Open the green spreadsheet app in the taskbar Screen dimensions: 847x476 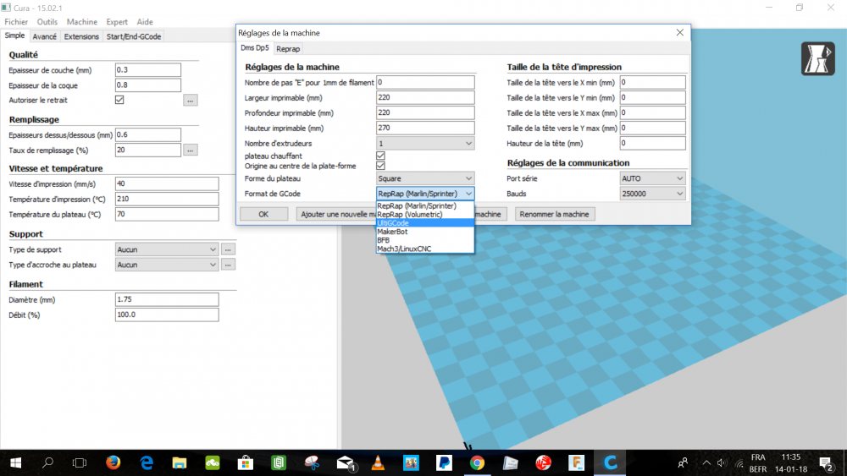[x=278, y=462]
